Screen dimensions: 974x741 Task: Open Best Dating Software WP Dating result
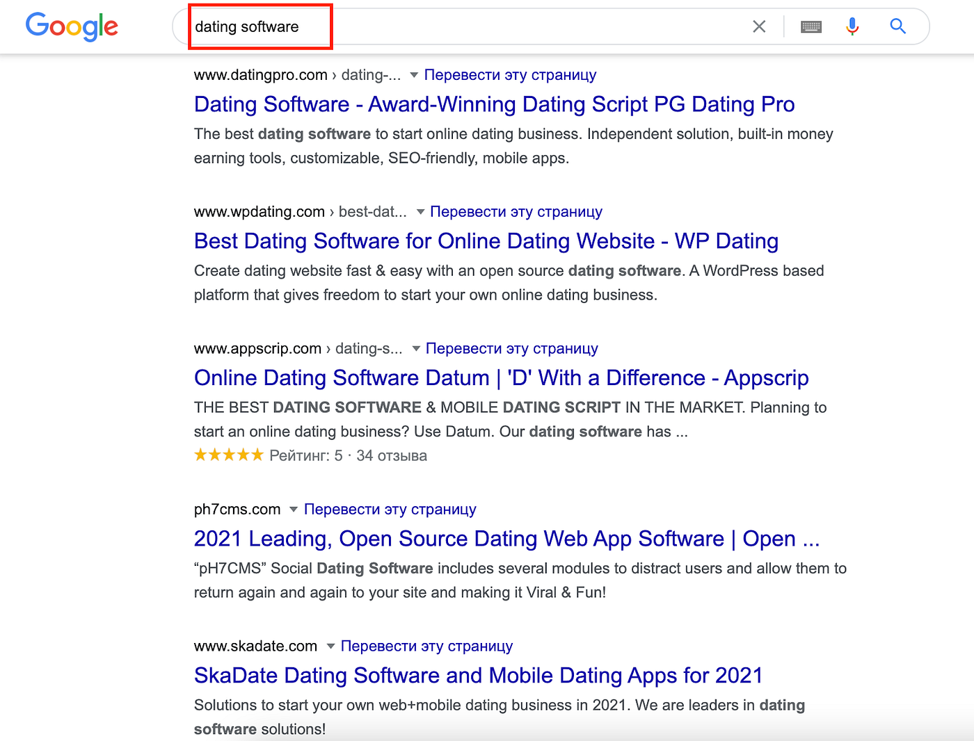tap(486, 241)
